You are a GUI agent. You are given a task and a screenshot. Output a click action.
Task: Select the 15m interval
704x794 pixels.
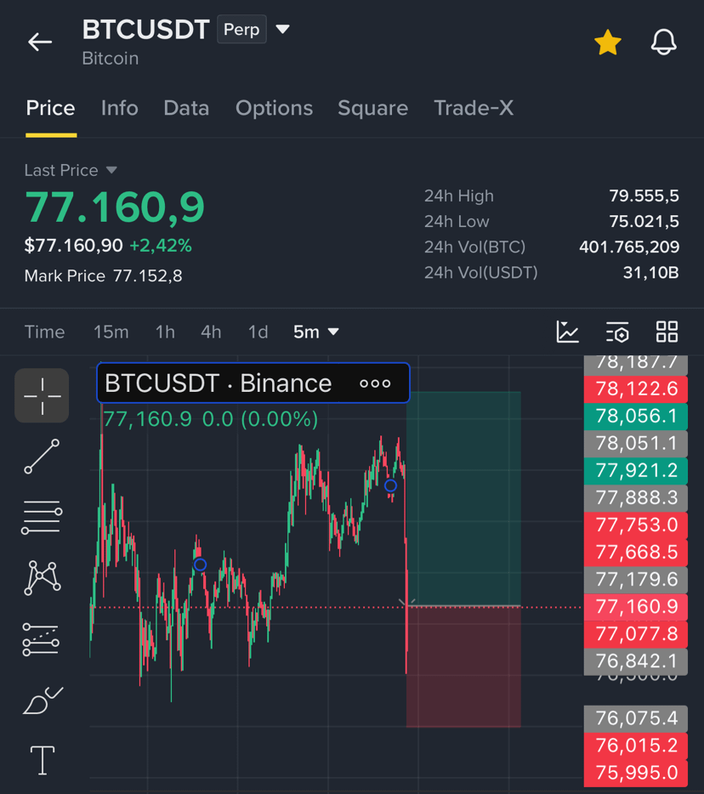tap(111, 332)
